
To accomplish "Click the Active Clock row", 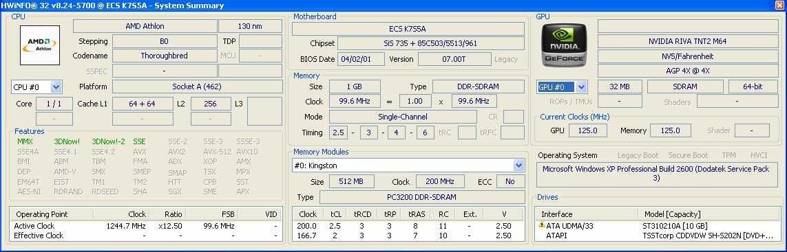I will point(145,226).
